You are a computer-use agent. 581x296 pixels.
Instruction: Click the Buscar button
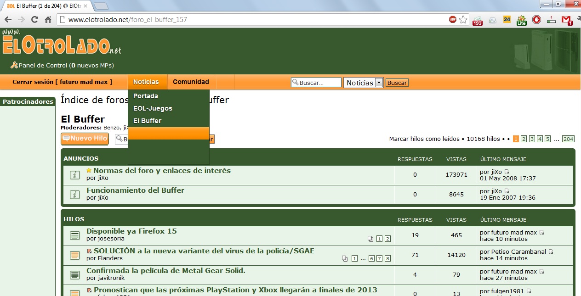396,83
